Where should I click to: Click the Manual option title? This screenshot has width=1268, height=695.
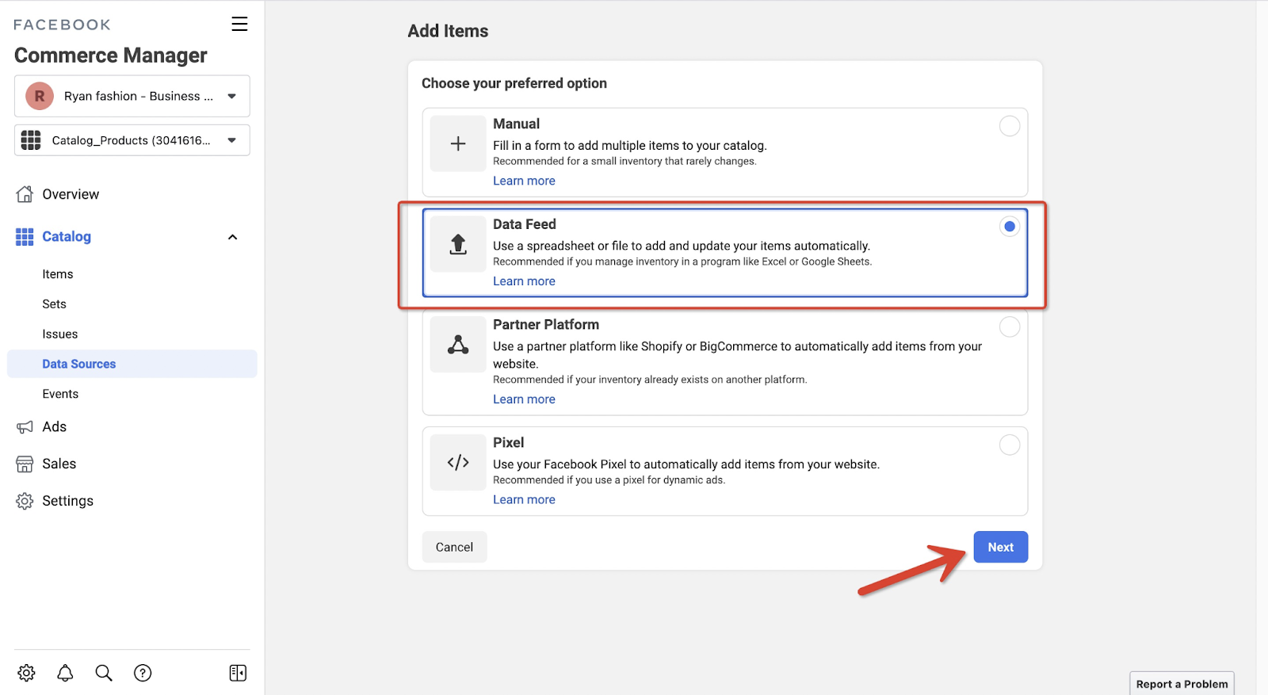click(x=516, y=124)
